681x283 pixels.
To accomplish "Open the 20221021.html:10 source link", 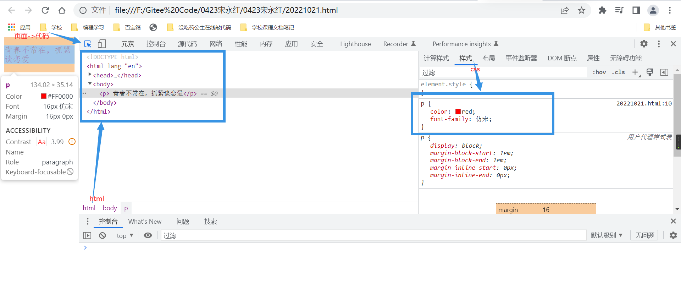I will click(x=644, y=103).
